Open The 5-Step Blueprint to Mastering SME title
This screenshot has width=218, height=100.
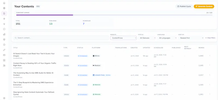(33, 84)
